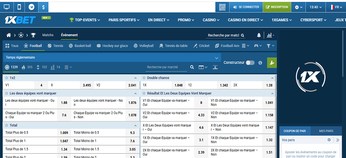Click the NEW badge beside logo
Image resolution: width=346 pixels, height=158 pixels.
click(x=46, y=18)
